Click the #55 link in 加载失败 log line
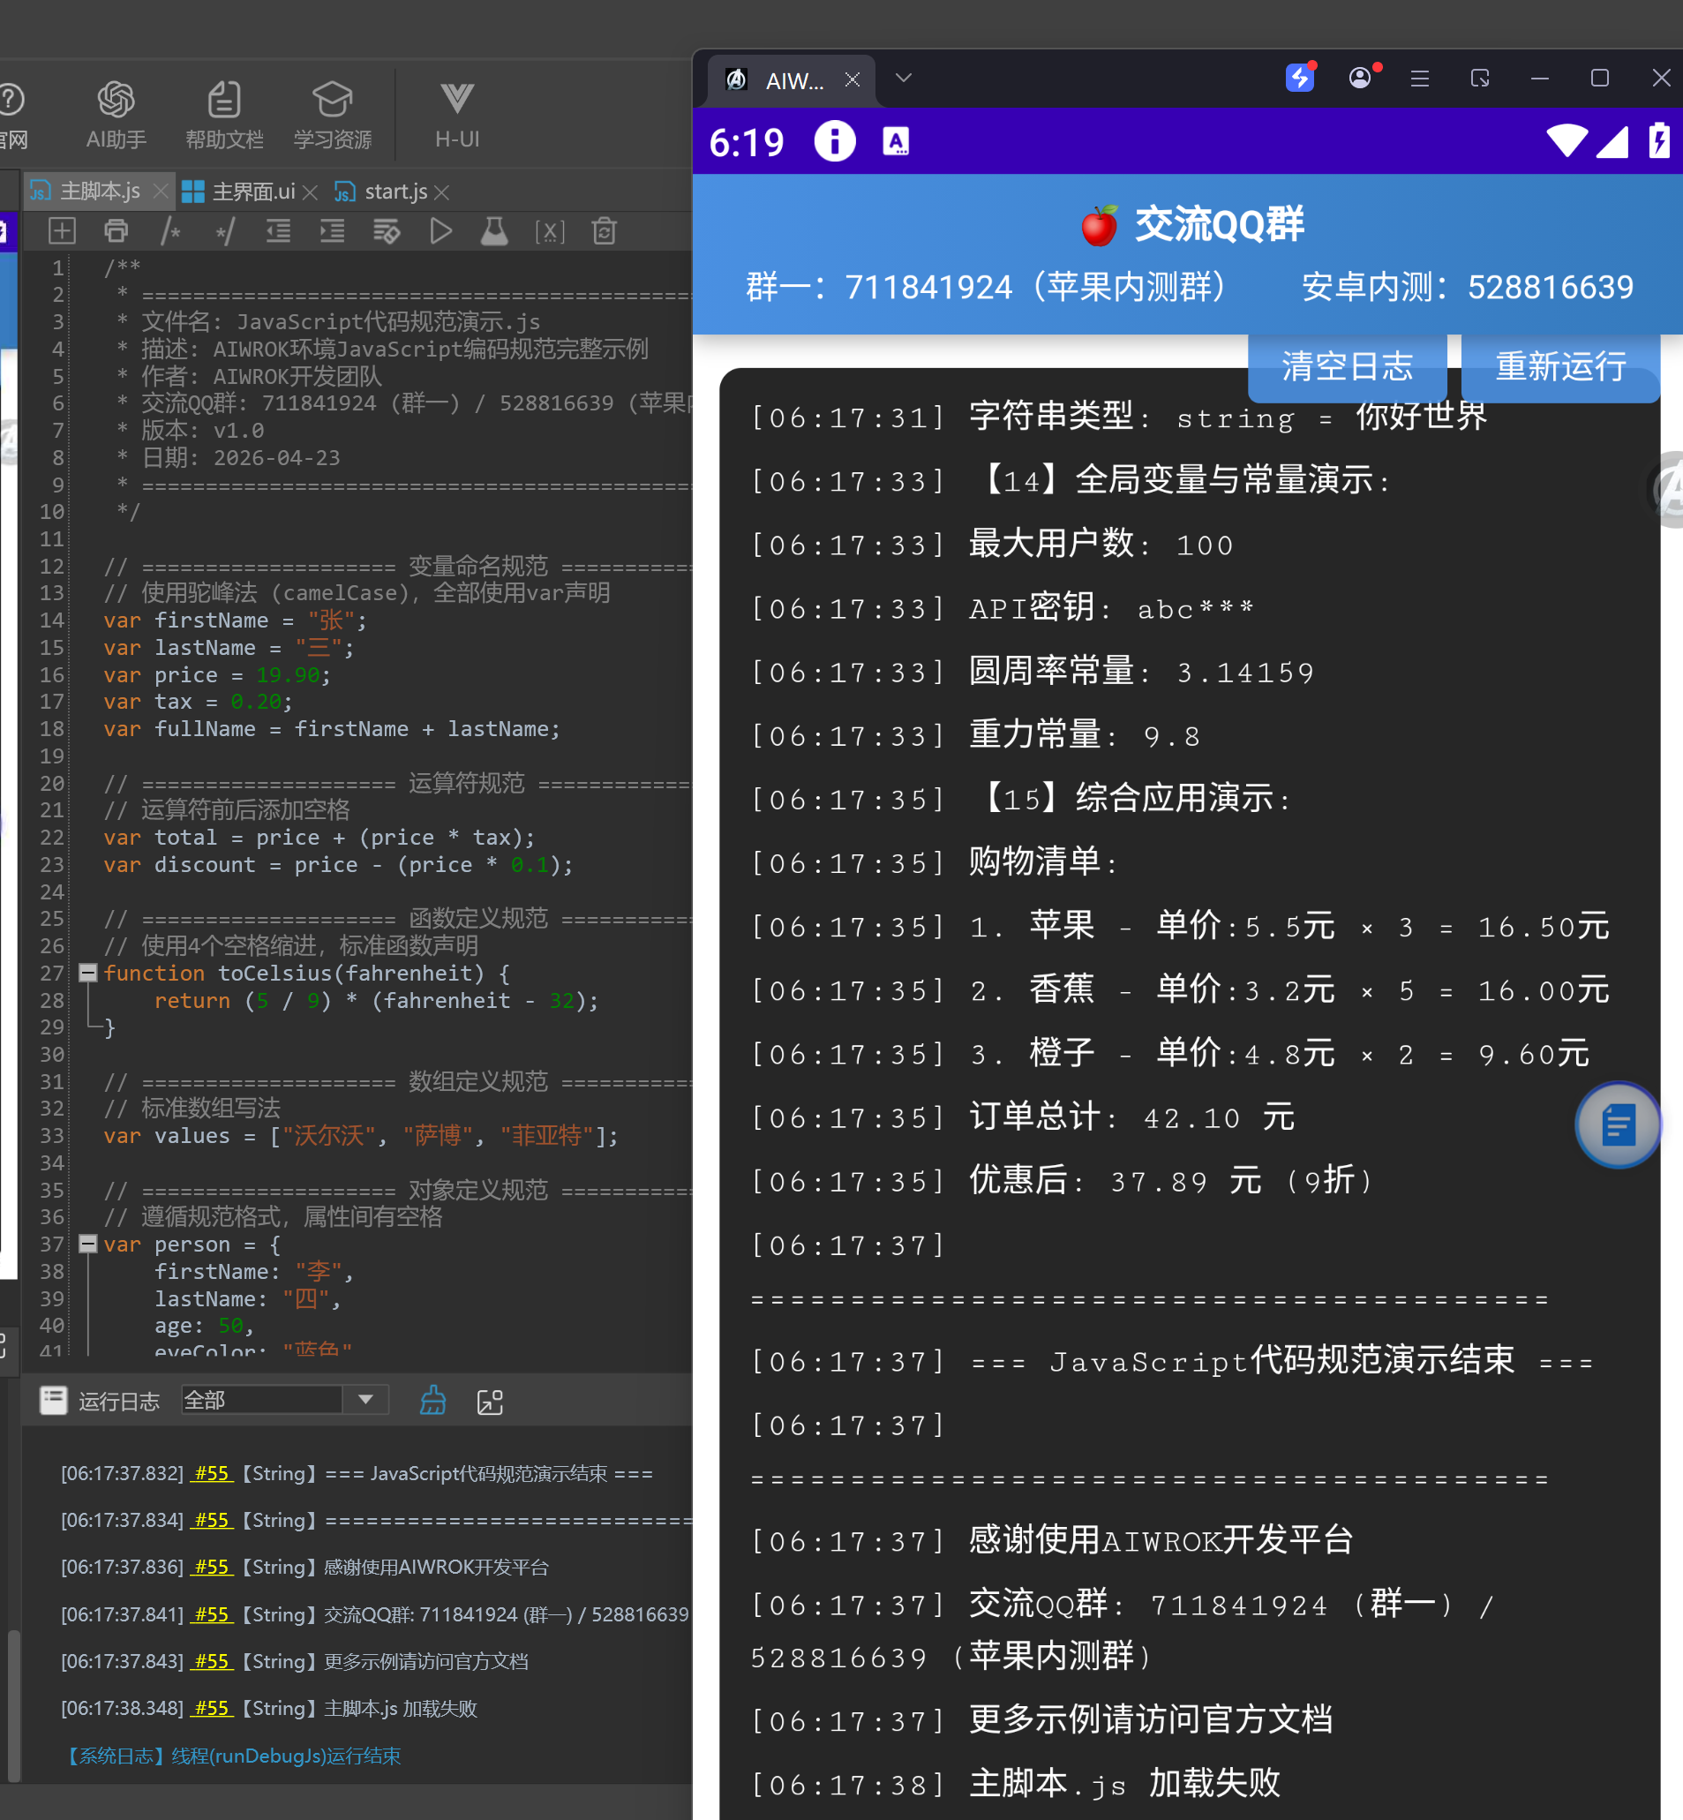 (211, 1708)
